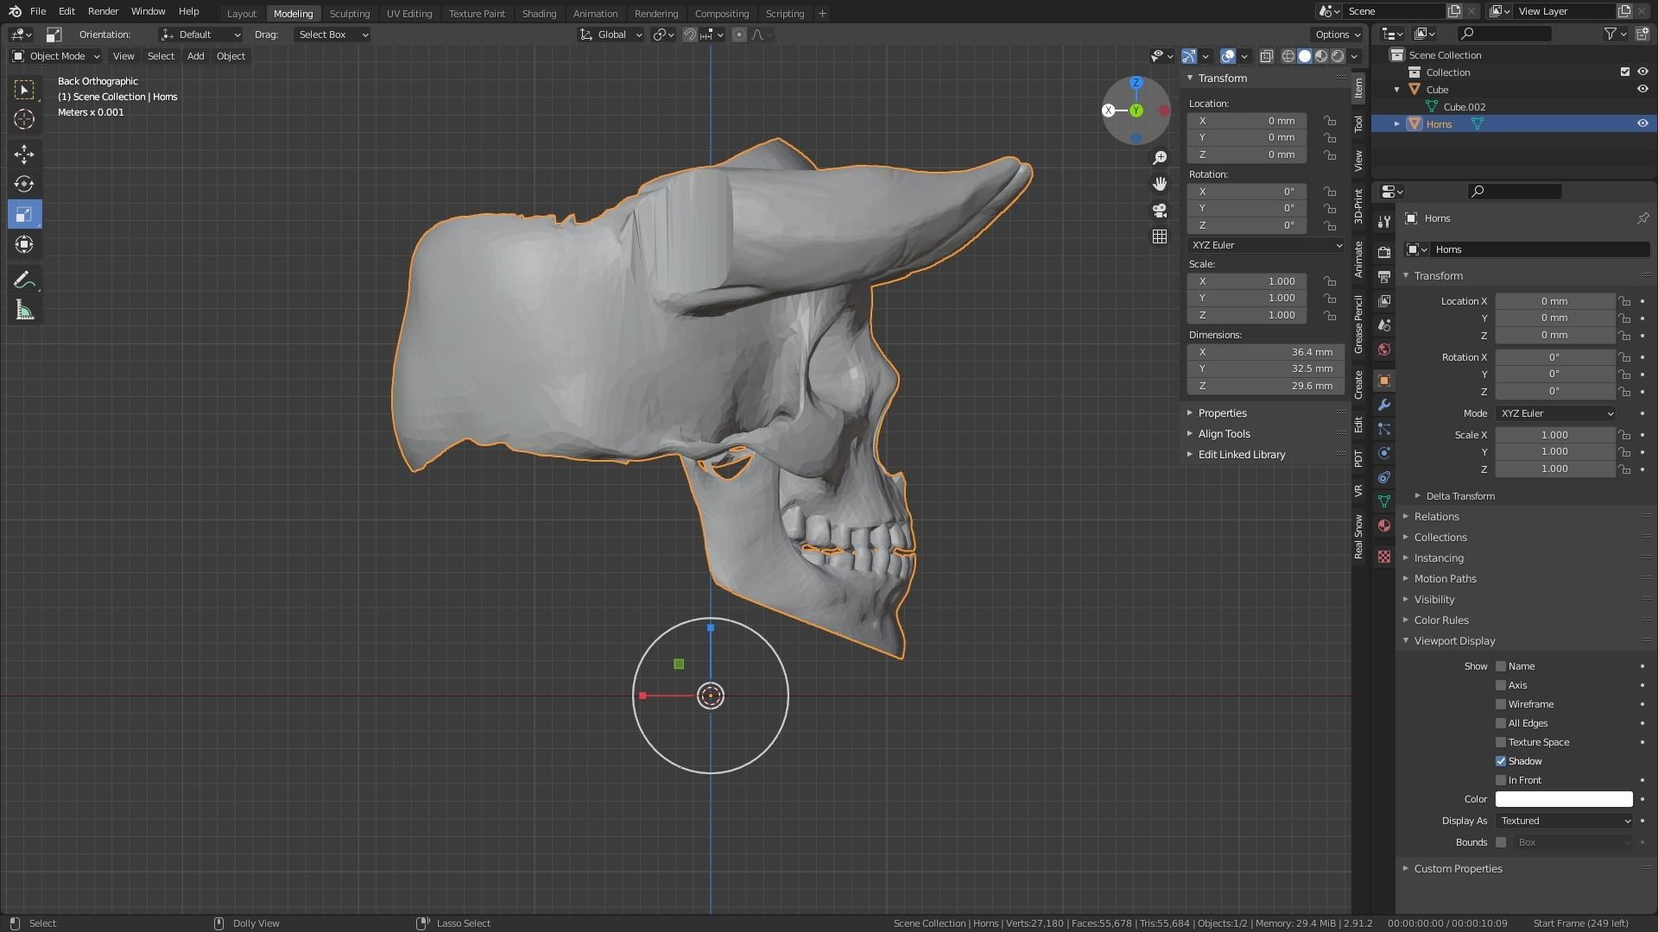This screenshot has width=1658, height=932.
Task: Select the Annotate tool
Action: [24, 280]
